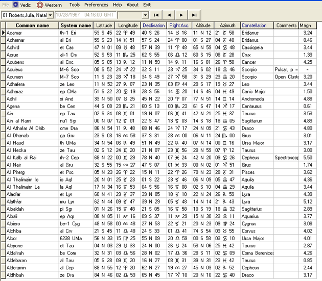Open the Roberts, Julia chart dropdown
The height and width of the screenshot is (281, 322).
50,15
